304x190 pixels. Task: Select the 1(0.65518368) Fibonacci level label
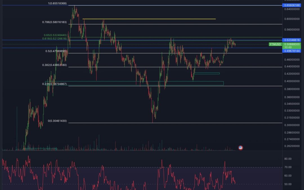[57, 3]
